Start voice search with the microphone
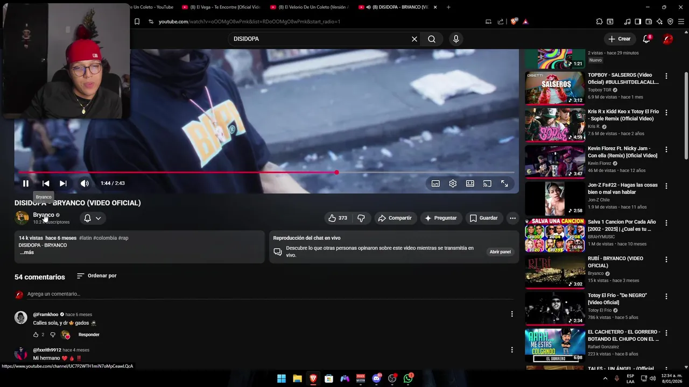This screenshot has height=387, width=689. pyautogui.click(x=456, y=39)
